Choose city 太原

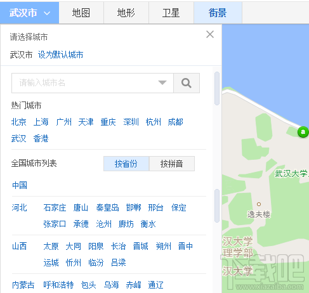(x=51, y=246)
